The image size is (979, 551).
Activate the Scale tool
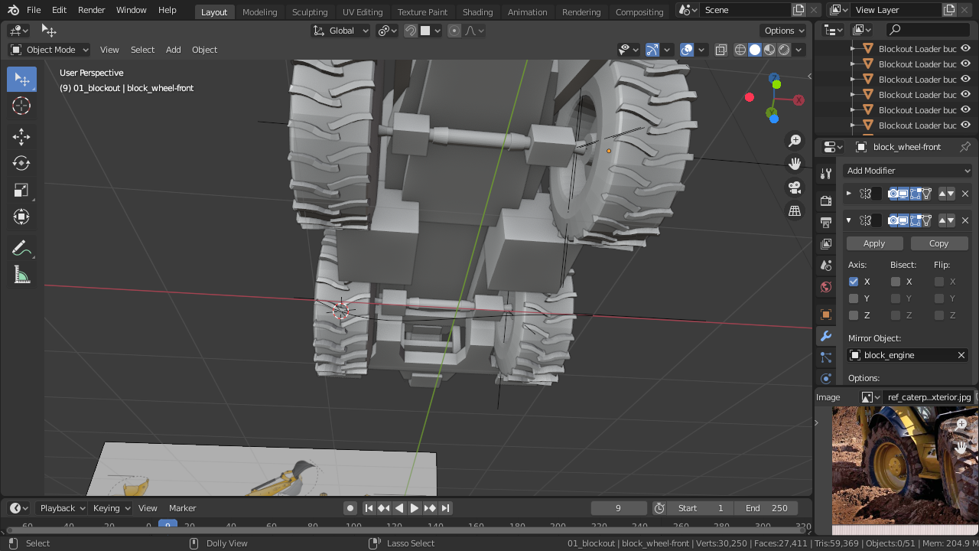tap(21, 190)
